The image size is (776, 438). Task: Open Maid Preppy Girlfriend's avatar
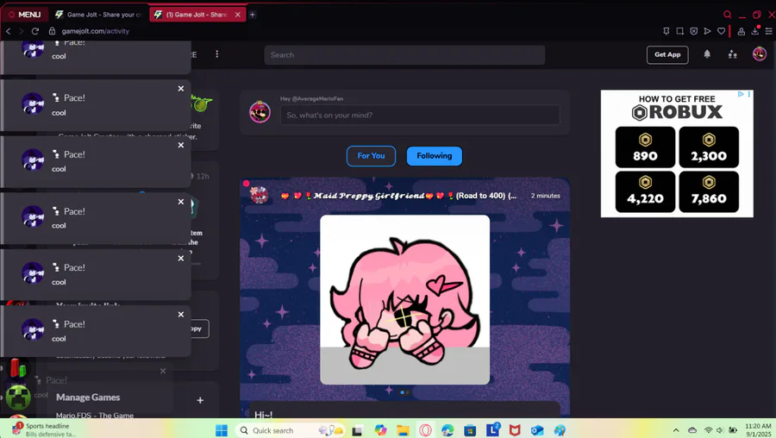(x=260, y=195)
